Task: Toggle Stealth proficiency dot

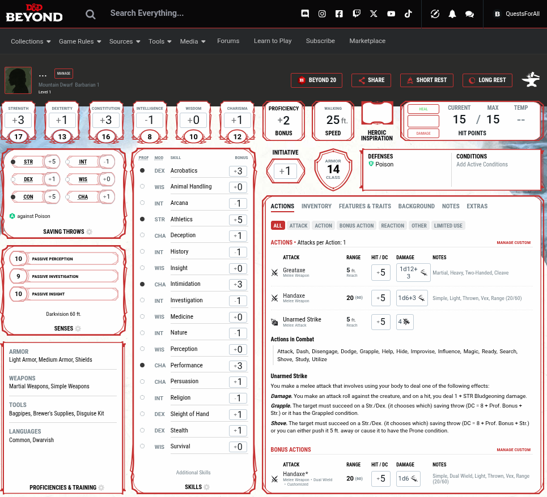Action: click(142, 430)
